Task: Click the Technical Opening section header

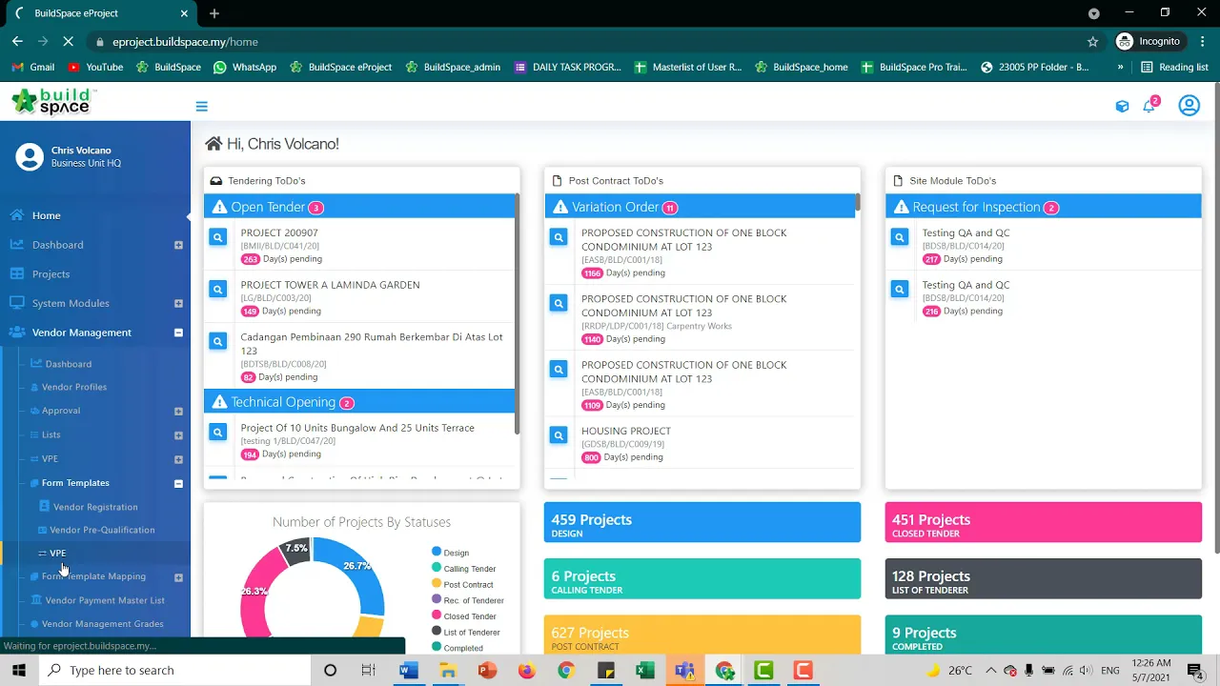Action: tap(359, 402)
